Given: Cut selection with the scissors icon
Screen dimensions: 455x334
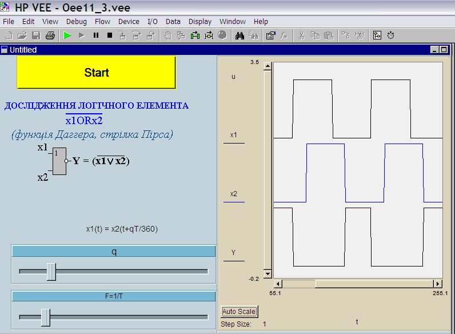Looking at the screenshot, I should [x=301, y=35].
